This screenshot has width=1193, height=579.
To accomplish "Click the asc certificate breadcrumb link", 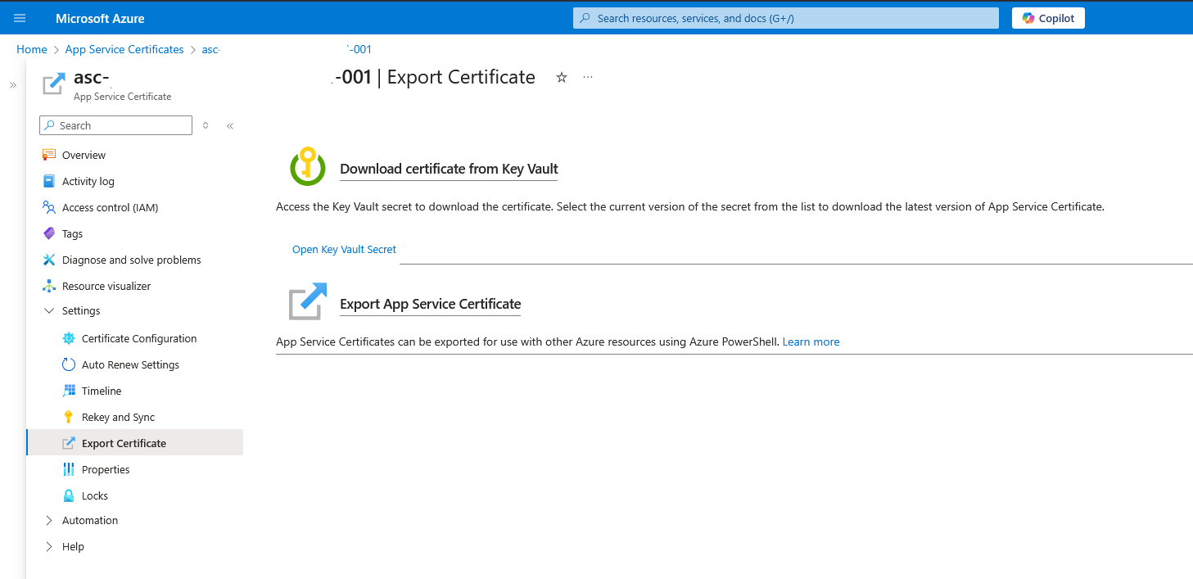I will (x=287, y=49).
